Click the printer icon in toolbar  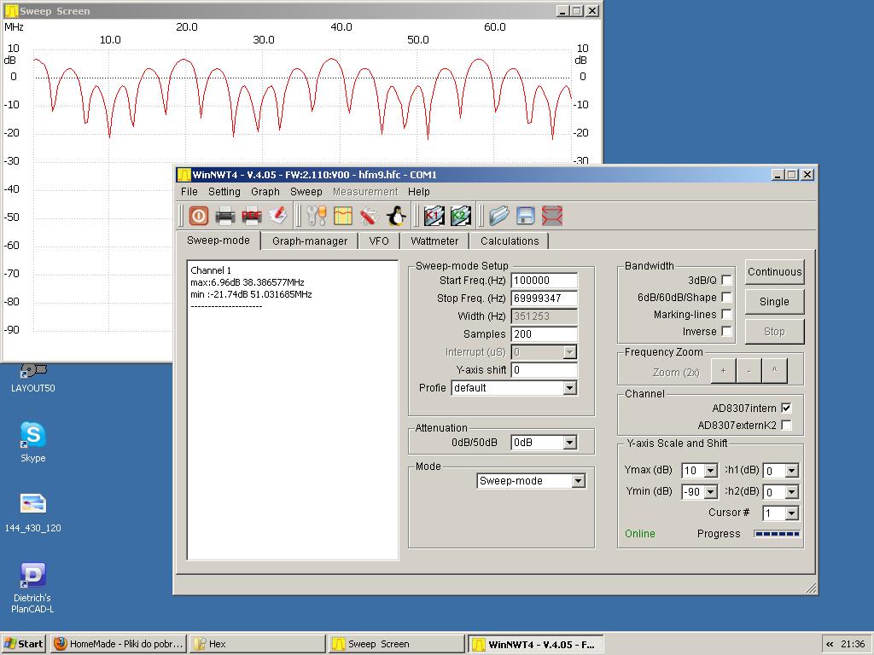pos(225,216)
